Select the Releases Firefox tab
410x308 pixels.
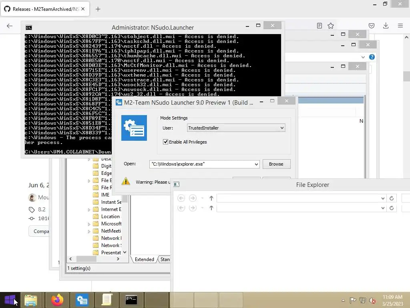click(45, 9)
